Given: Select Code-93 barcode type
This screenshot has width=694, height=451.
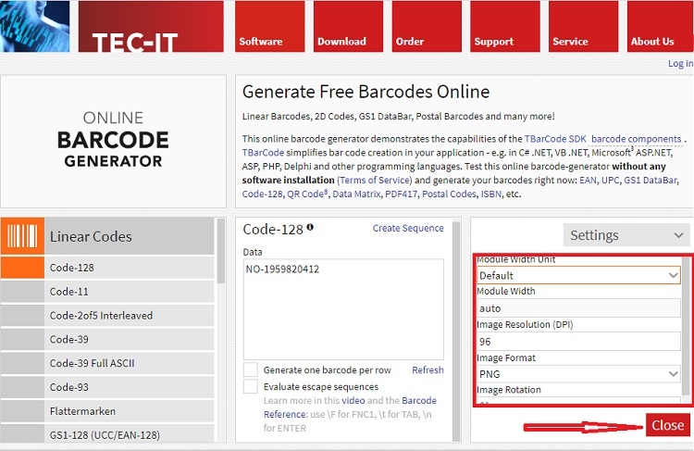Looking at the screenshot, I should coord(107,387).
